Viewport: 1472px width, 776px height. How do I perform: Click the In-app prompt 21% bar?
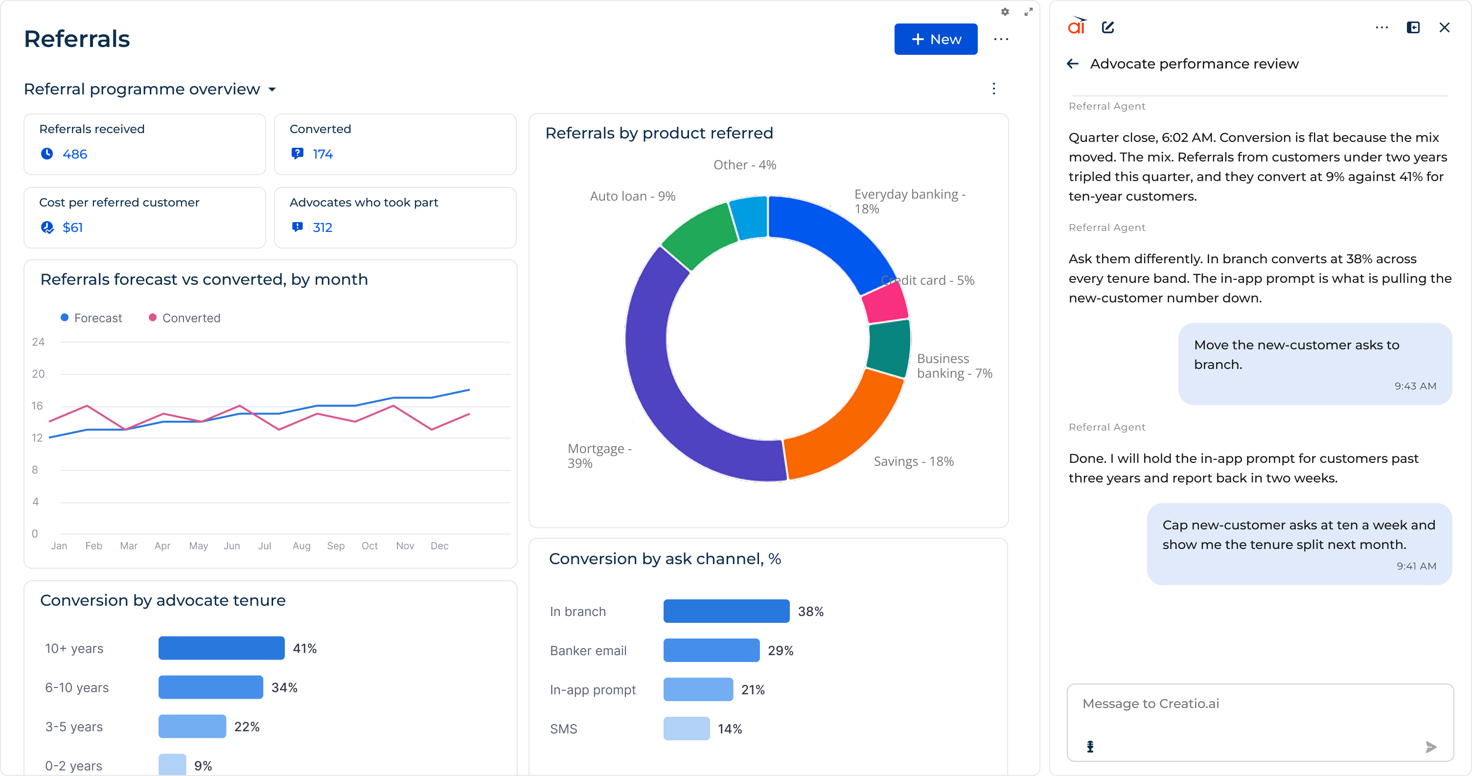point(698,689)
